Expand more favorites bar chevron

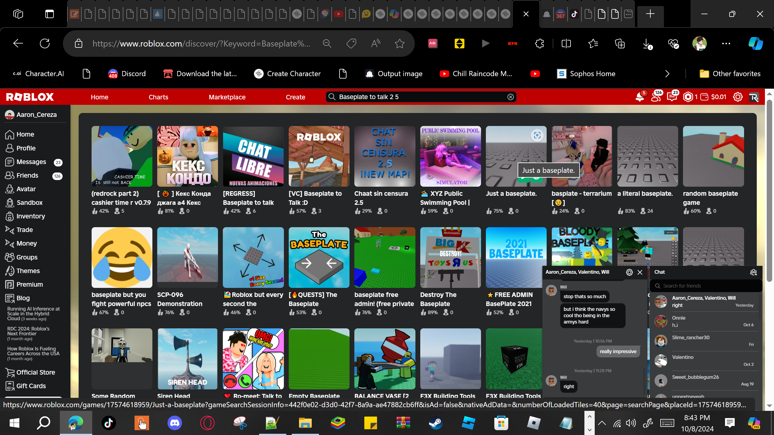667,74
